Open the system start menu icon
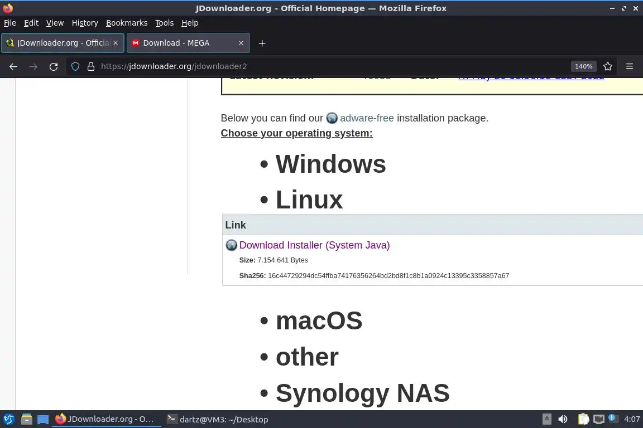Image resolution: width=643 pixels, height=428 pixels. click(8, 419)
